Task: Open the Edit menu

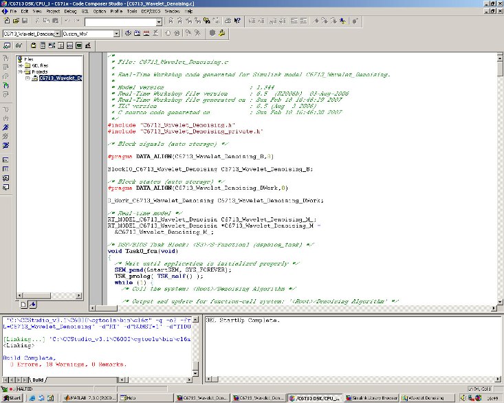Action: [x=25, y=11]
